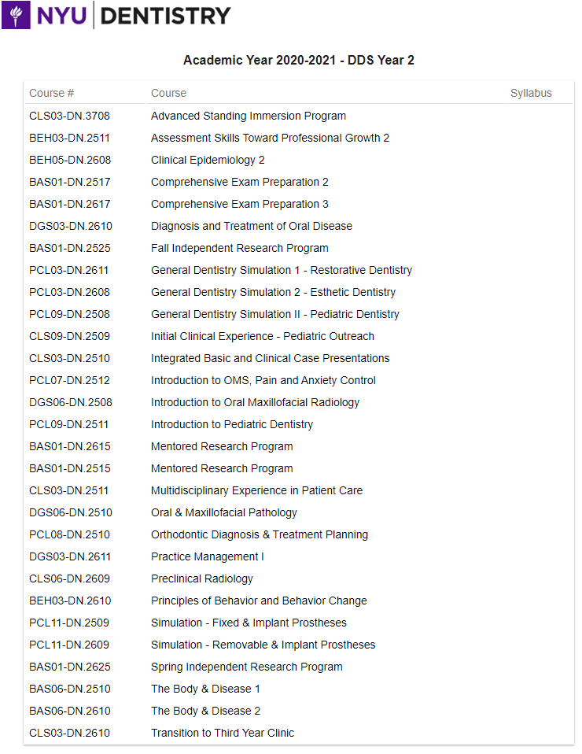The width and height of the screenshot is (582, 754).
Task: Click course number DGS03-DN.2610
Action: coord(71,226)
